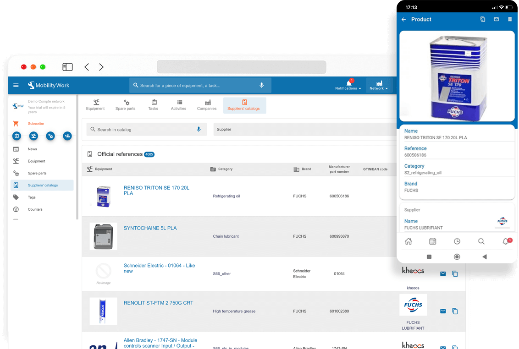Sort by the Category column header
The height and width of the screenshot is (349, 519).
pos(221,169)
